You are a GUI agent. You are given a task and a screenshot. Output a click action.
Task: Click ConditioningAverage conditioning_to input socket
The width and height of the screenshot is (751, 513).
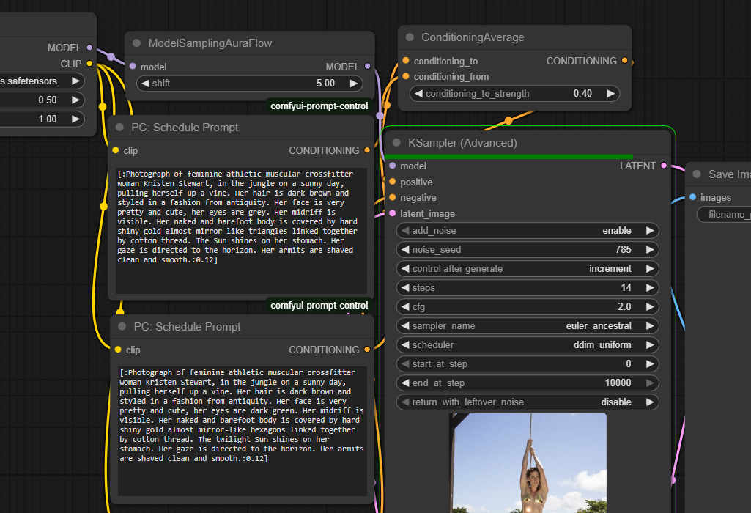point(406,61)
